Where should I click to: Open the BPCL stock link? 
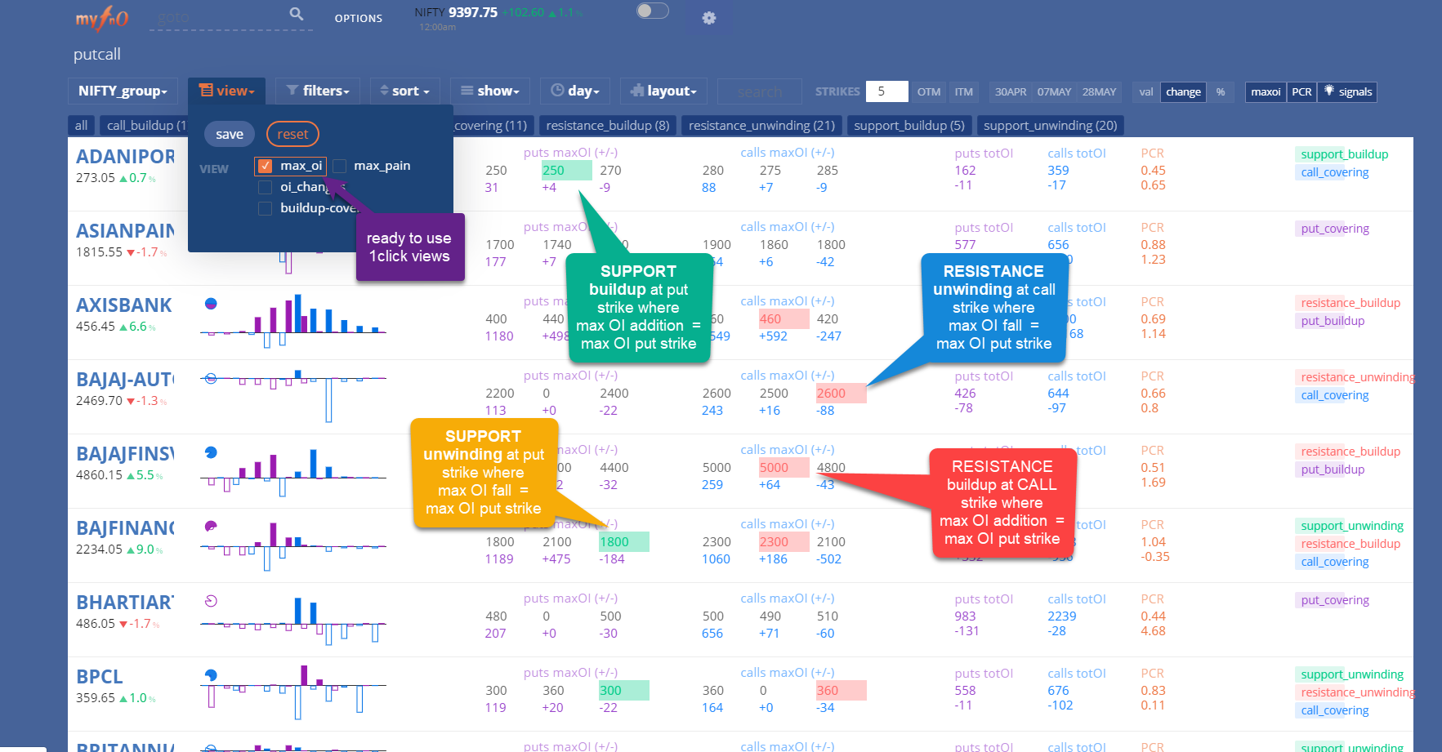99,677
